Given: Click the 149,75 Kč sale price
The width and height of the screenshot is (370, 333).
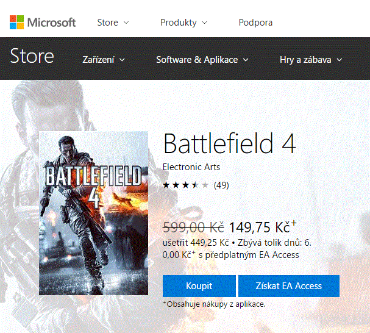Looking at the screenshot, I should pos(262,227).
